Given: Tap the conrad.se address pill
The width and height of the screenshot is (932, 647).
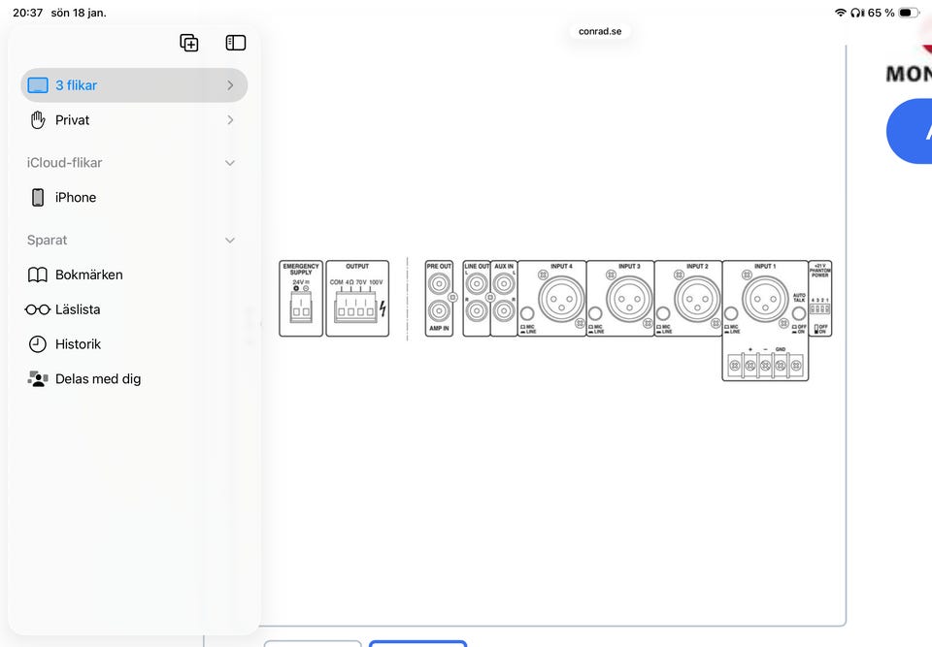Looking at the screenshot, I should pyautogui.click(x=600, y=31).
